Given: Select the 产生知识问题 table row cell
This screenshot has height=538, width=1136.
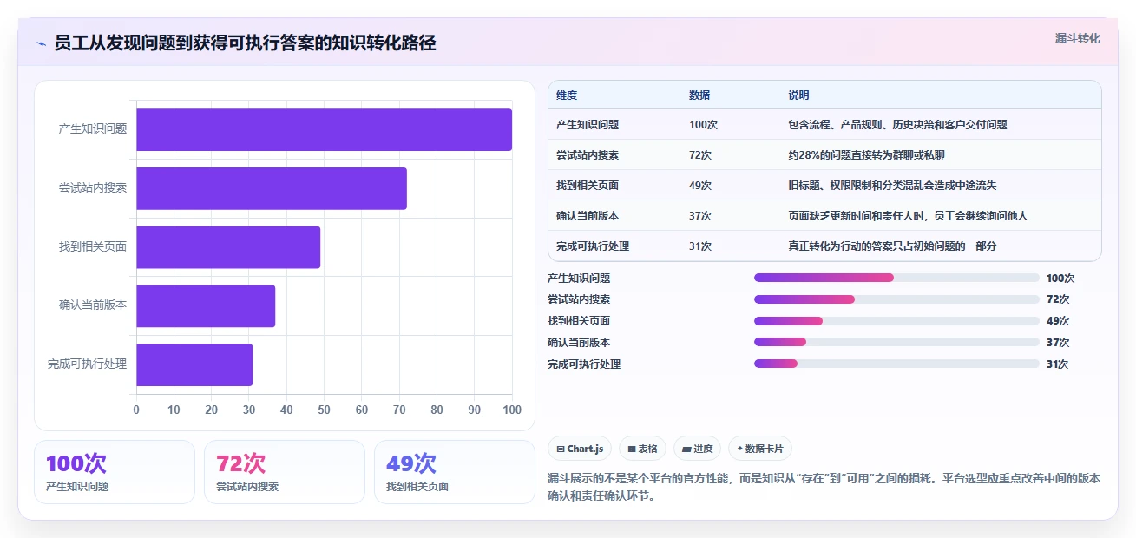Looking at the screenshot, I should pyautogui.click(x=588, y=125).
